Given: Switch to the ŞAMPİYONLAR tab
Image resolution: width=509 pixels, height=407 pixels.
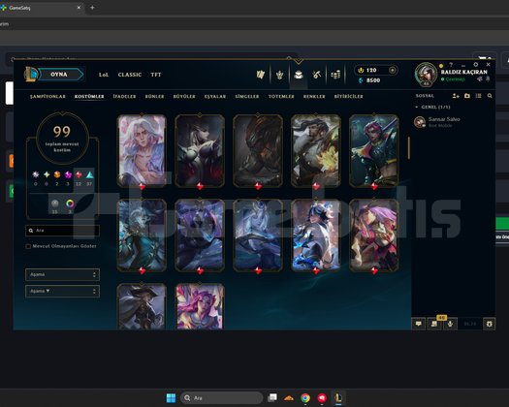Looking at the screenshot, I should coord(48,96).
